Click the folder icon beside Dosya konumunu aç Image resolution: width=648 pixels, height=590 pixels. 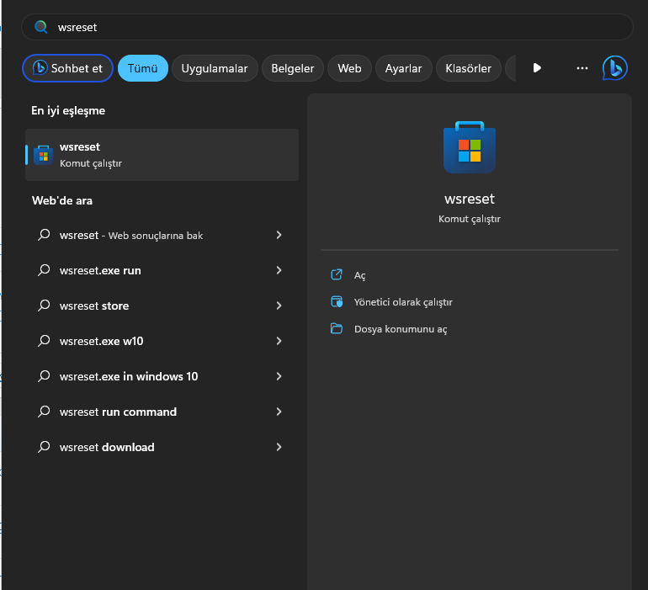(x=337, y=329)
